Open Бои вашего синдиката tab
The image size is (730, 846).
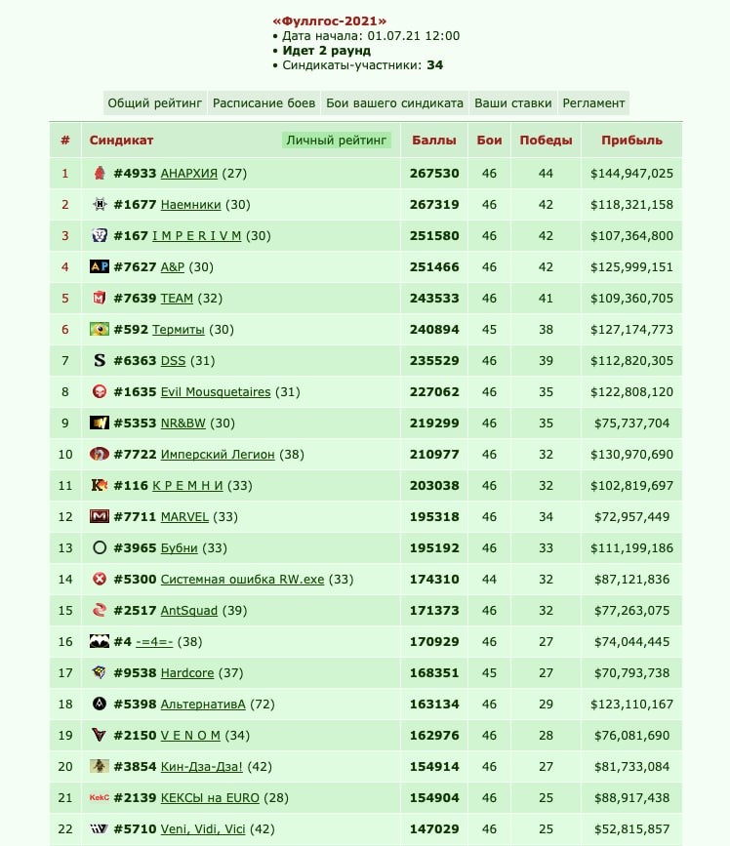(394, 103)
